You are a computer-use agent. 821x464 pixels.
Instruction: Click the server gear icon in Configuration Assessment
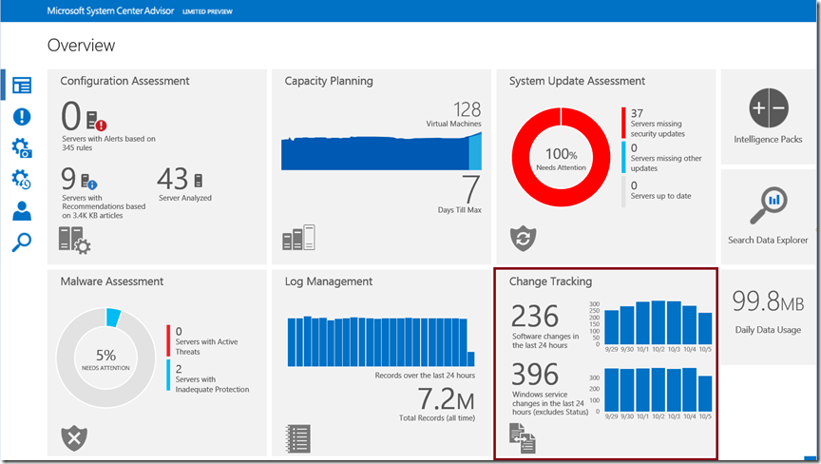[75, 239]
